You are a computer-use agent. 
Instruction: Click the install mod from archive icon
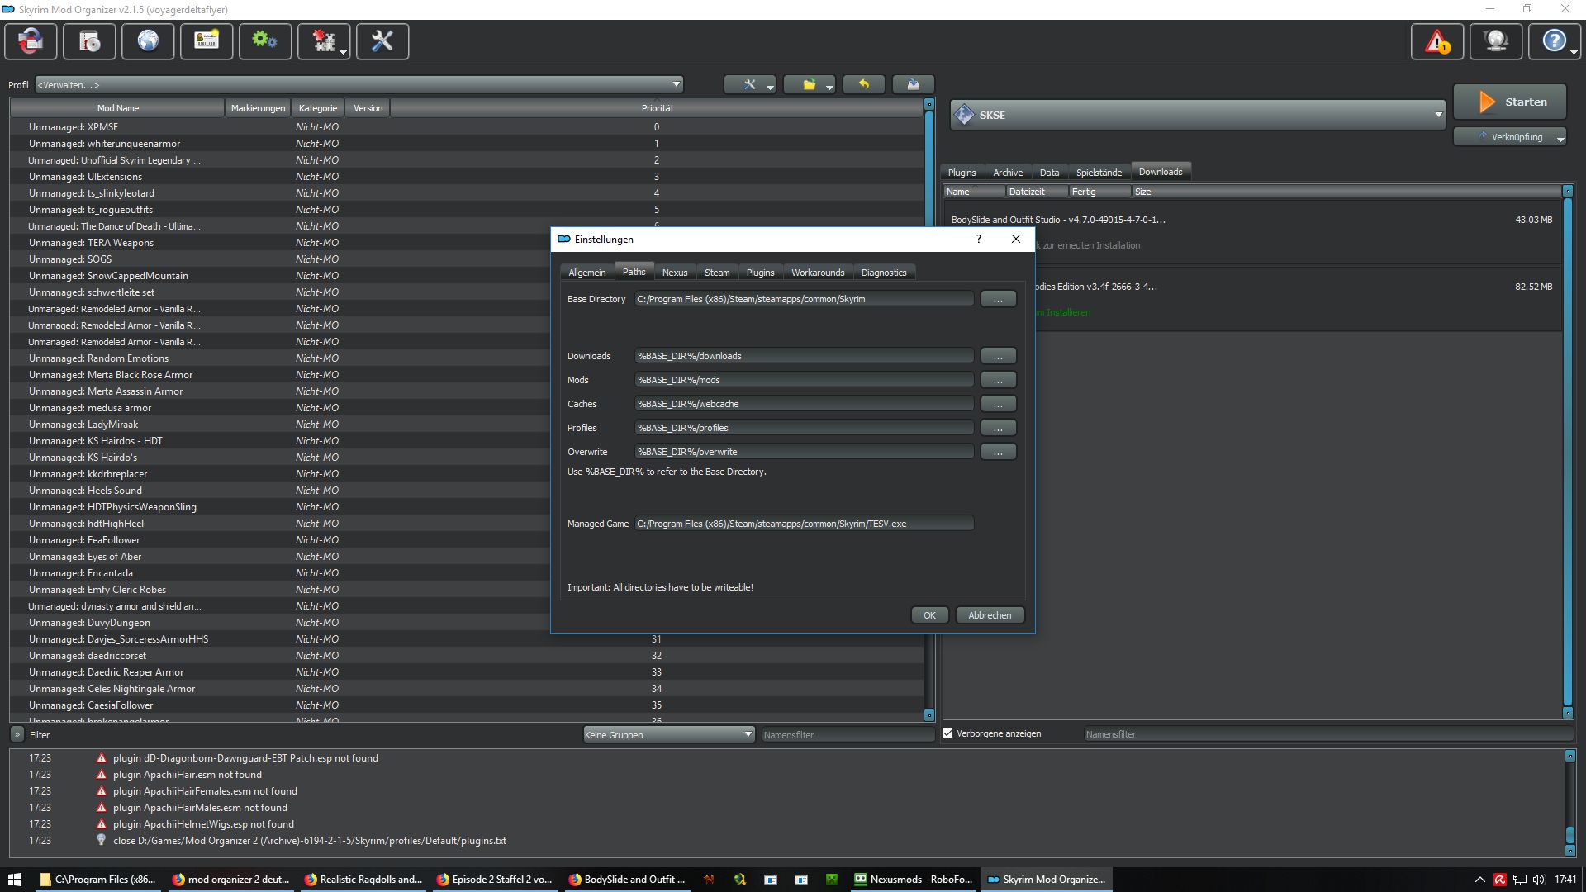pyautogui.click(x=89, y=41)
